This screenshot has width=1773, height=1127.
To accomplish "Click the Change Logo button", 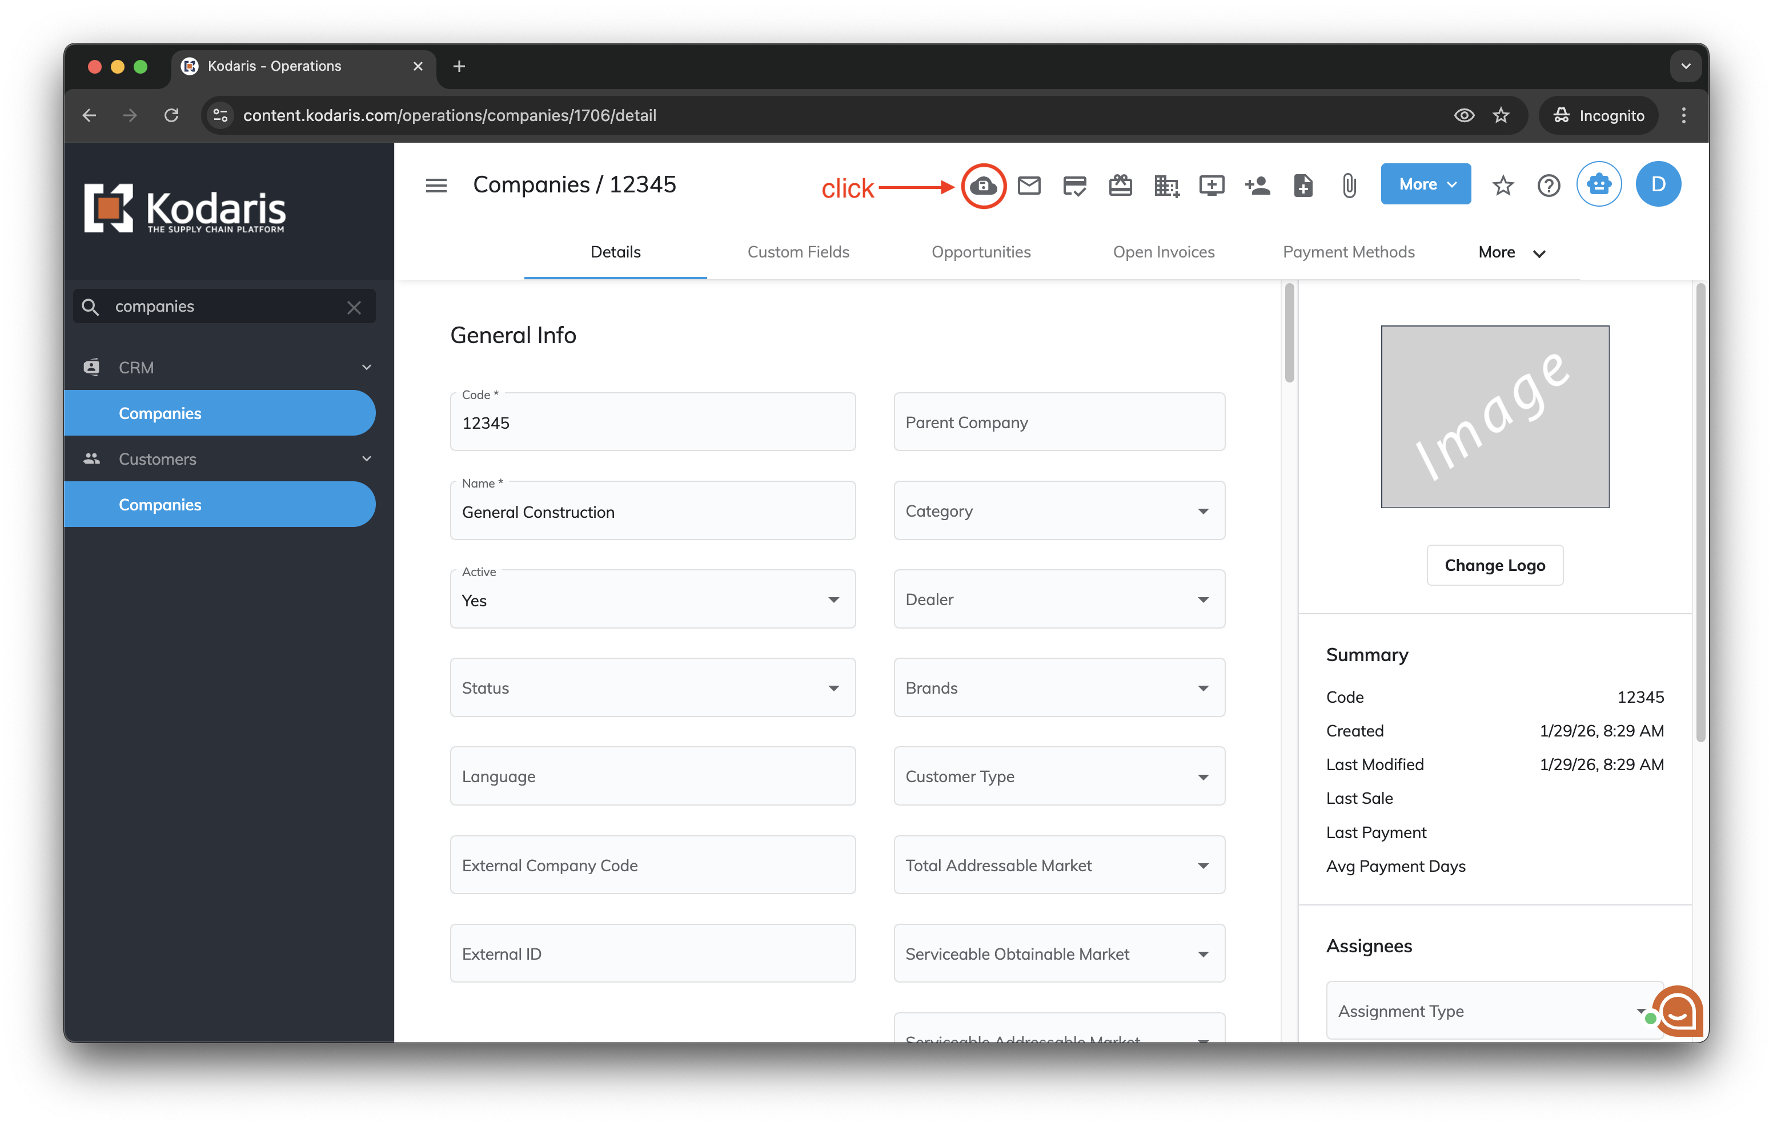I will 1494,565.
